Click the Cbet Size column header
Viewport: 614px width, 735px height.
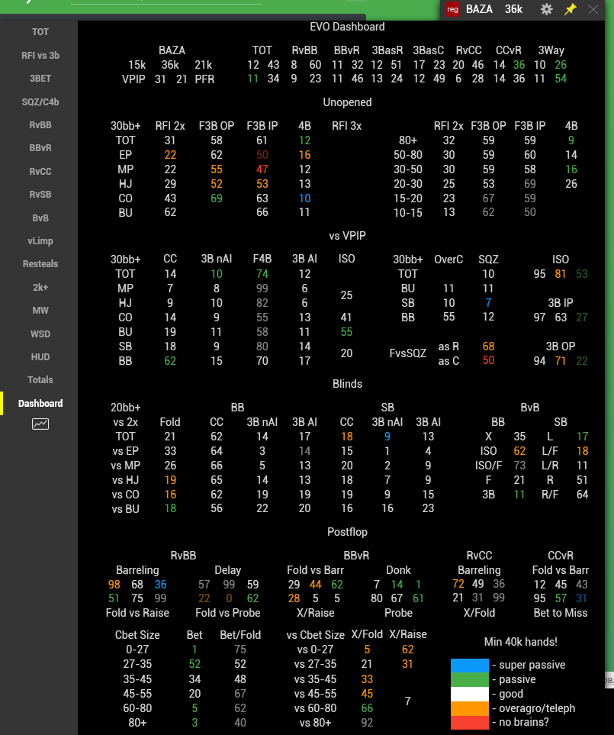pyautogui.click(x=137, y=635)
